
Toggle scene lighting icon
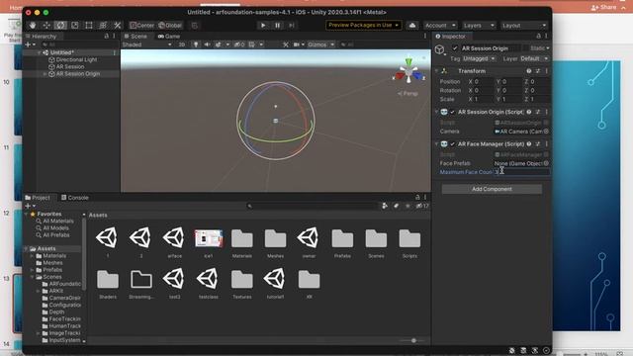click(196, 44)
